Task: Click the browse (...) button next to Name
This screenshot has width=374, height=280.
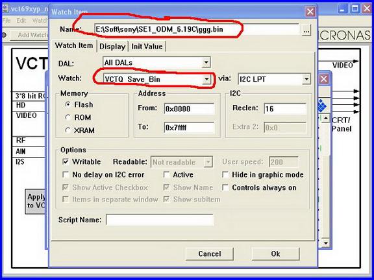Action: click(306, 30)
